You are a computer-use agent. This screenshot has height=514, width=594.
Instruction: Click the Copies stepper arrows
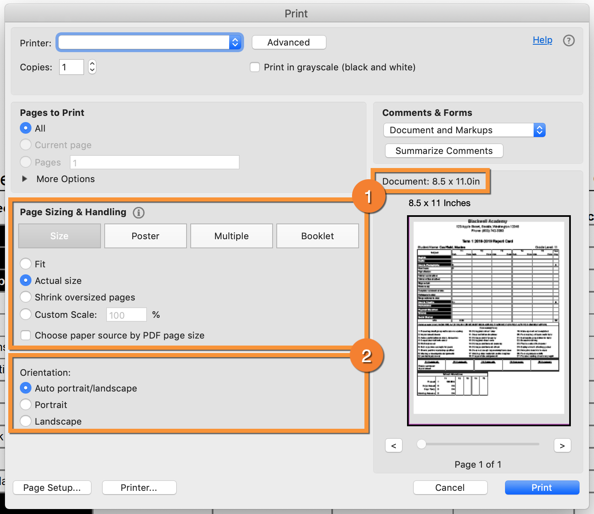click(92, 67)
